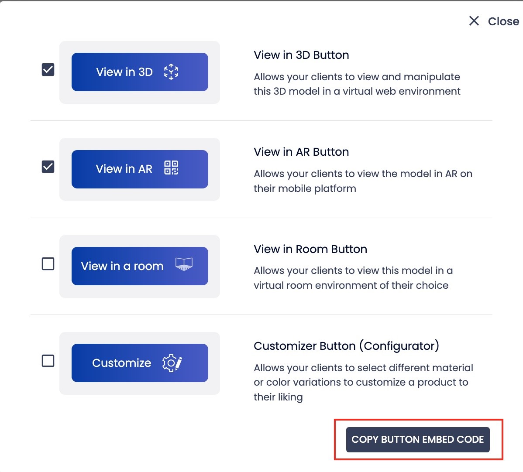Enable the Customize button checkbox
The width and height of the screenshot is (523, 472).
48,361
